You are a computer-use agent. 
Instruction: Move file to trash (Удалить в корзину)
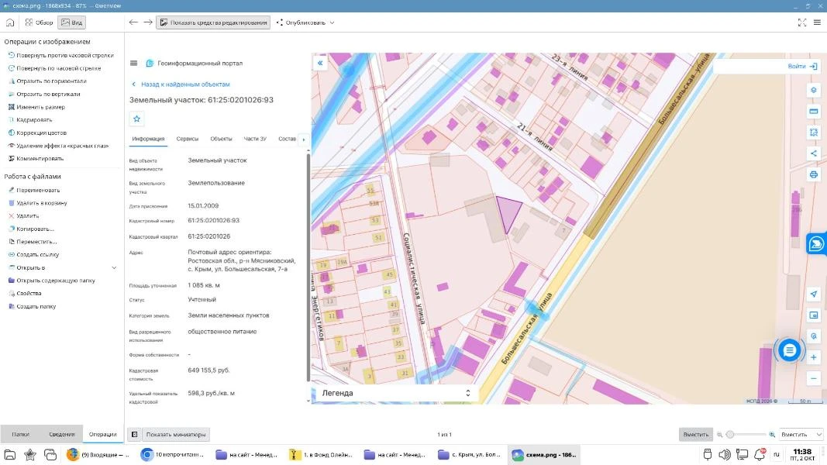pyautogui.click(x=38, y=203)
